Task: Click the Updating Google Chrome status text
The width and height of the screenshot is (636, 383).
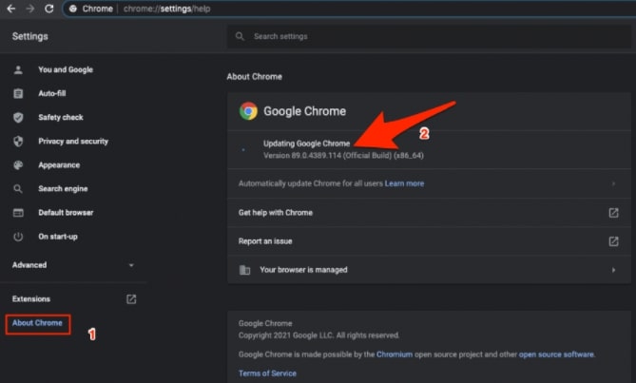Action: point(307,144)
